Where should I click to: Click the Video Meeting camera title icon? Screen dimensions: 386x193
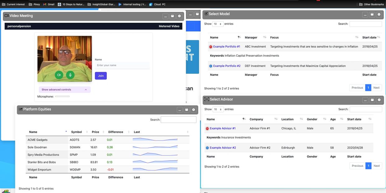pos(7,16)
